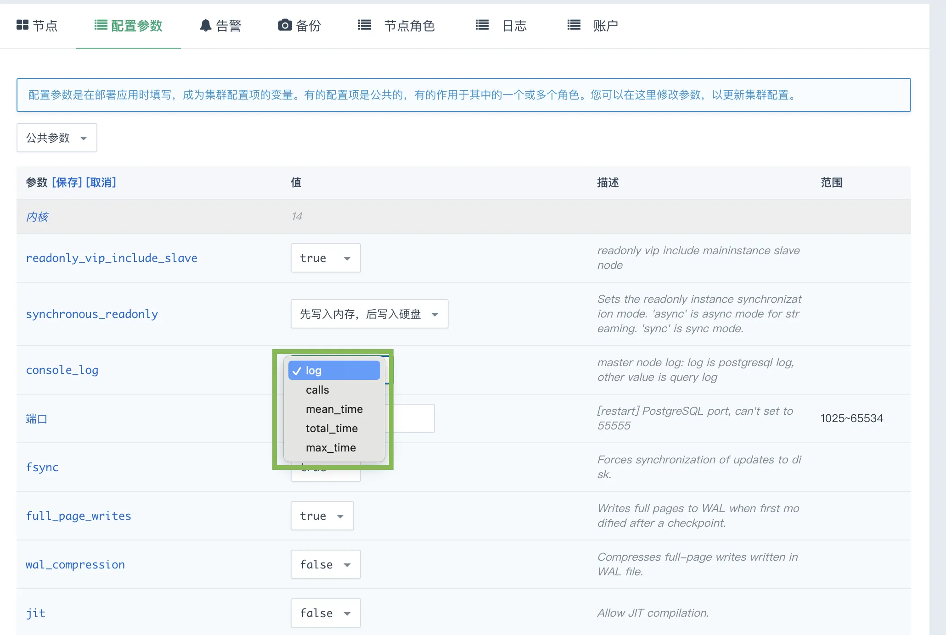This screenshot has width=946, height=635.
Task: Choose max_time in the console_log list
Action: click(x=334, y=447)
